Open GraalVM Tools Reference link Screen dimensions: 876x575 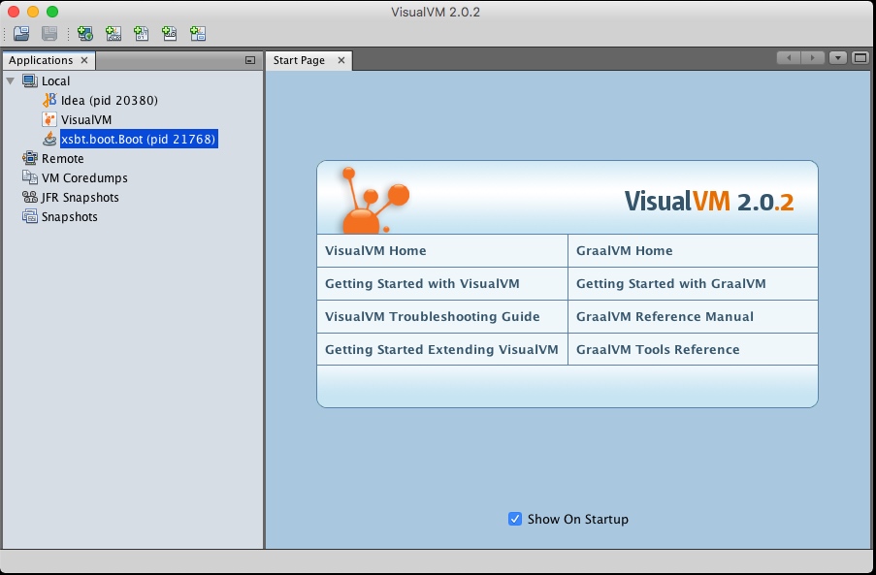[658, 349]
